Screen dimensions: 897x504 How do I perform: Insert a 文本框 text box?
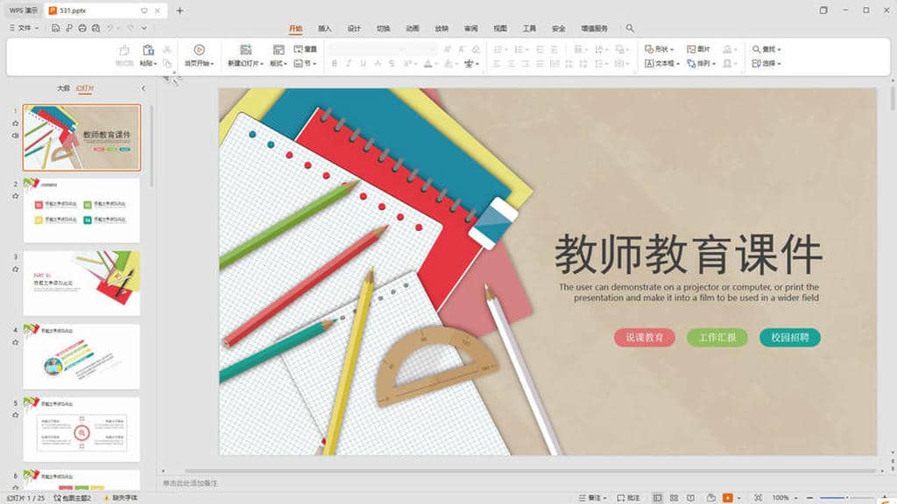(656, 63)
